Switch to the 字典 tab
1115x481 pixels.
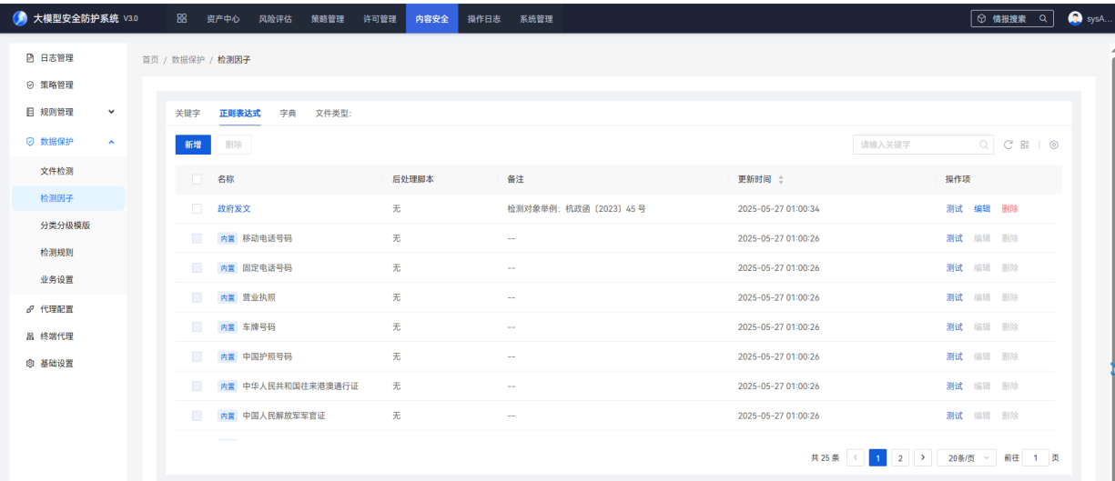[x=288, y=114]
